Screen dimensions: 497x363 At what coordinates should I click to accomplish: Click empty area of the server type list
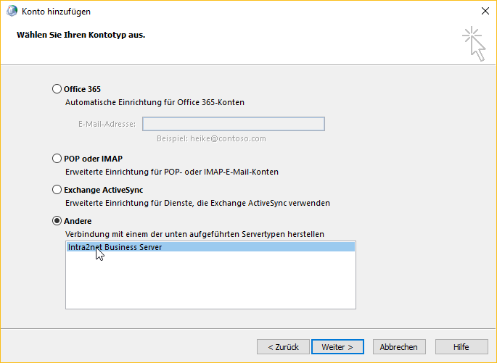pyautogui.click(x=211, y=280)
